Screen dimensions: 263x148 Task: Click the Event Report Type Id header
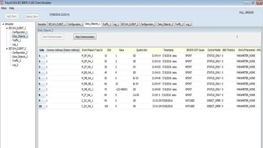coord(92,50)
